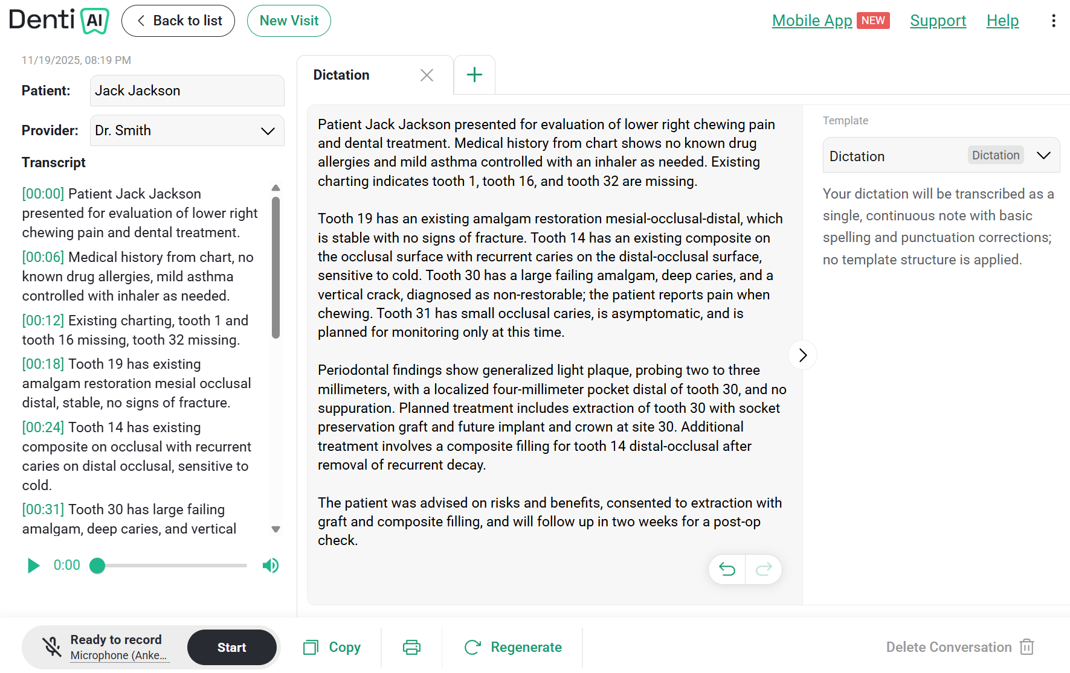Image resolution: width=1070 pixels, height=673 pixels.
Task: Close the Dictation tab
Action: pos(427,75)
